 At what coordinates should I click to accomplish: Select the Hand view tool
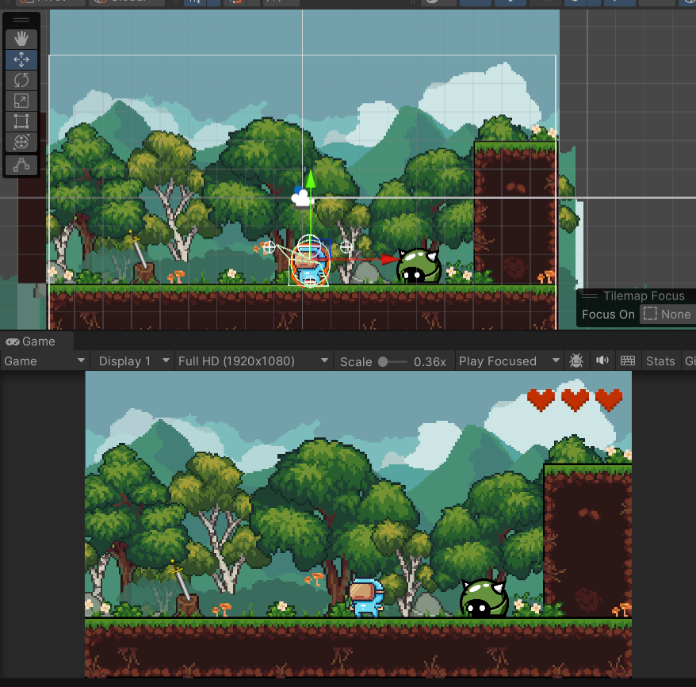coord(21,39)
